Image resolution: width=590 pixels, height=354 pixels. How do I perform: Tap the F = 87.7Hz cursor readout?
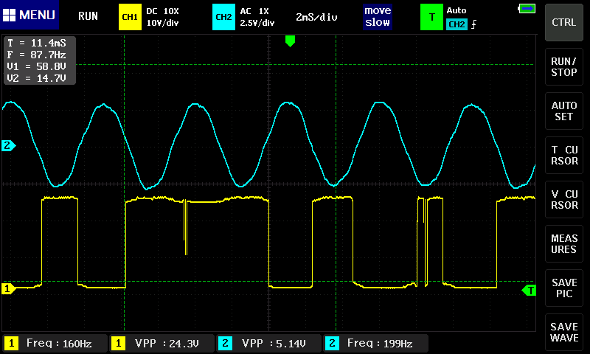point(36,55)
